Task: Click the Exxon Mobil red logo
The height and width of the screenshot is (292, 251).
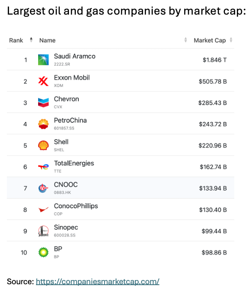Action: (43, 82)
